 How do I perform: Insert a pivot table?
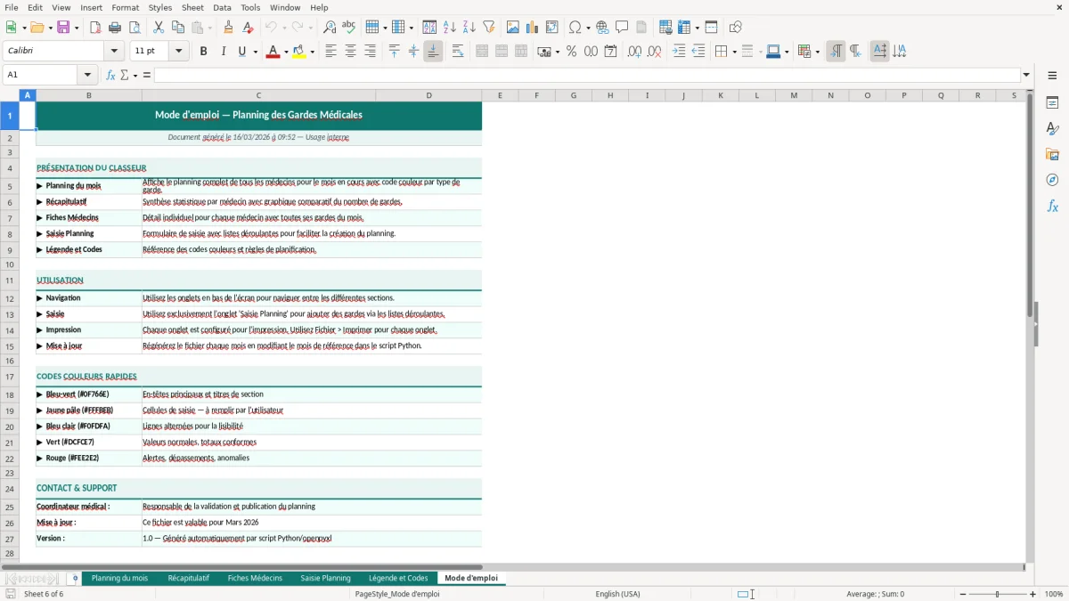point(552,28)
